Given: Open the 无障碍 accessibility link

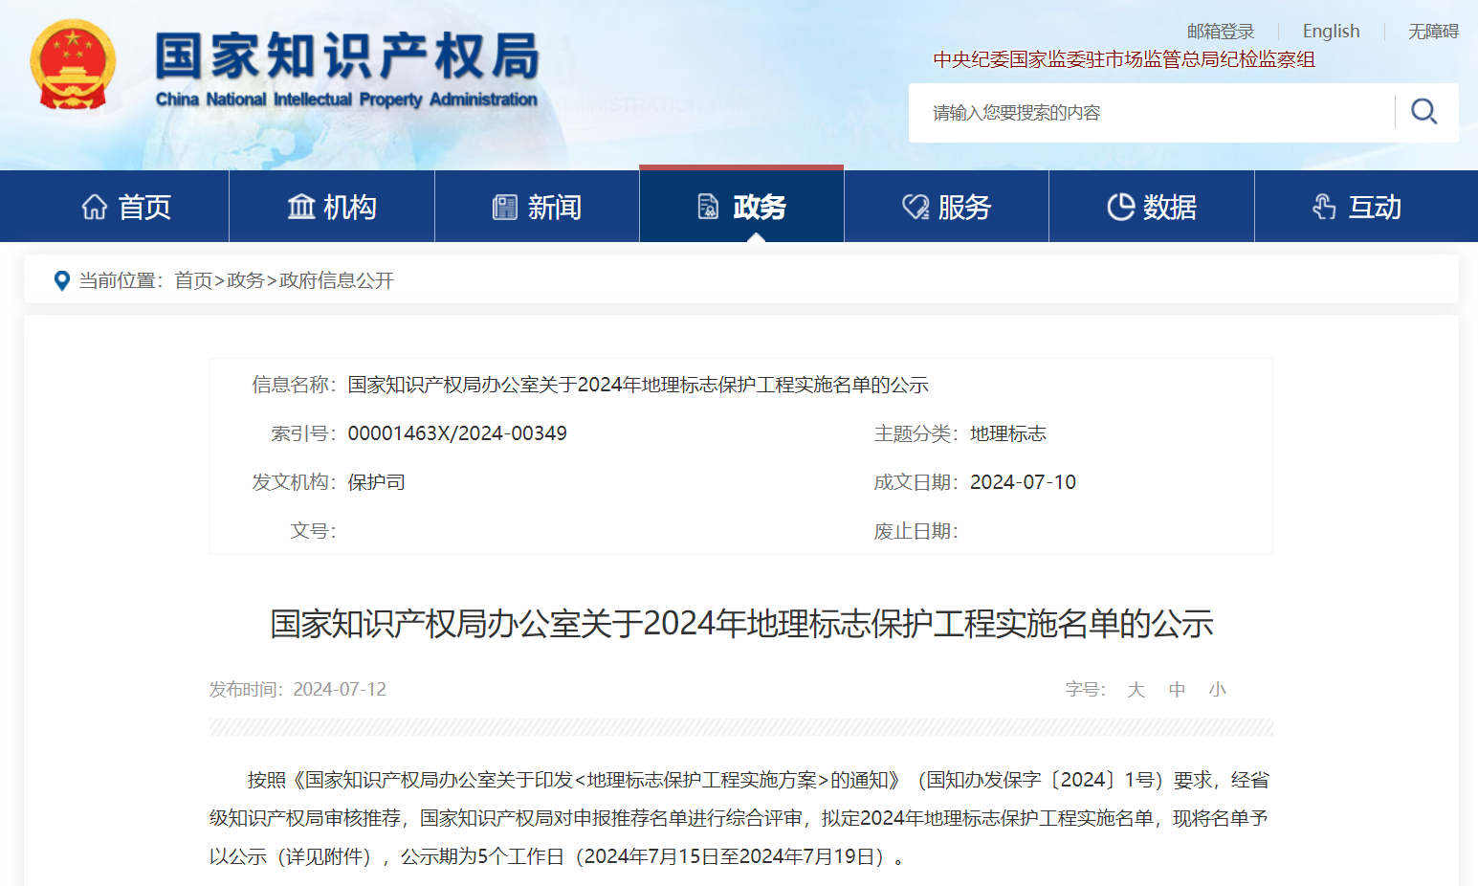Looking at the screenshot, I should pos(1433,32).
